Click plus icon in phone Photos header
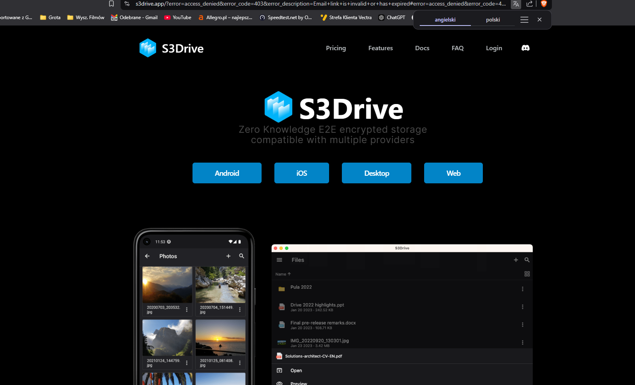Screen dimensions: 635x385 point(228,256)
